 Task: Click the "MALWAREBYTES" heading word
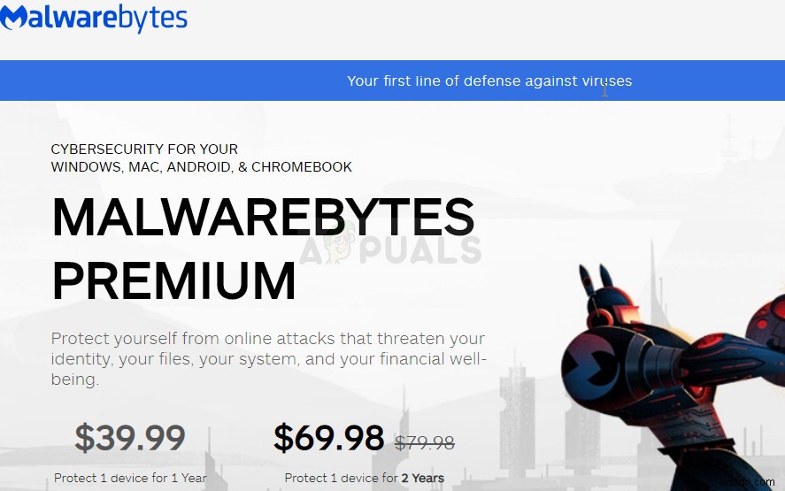(x=263, y=217)
